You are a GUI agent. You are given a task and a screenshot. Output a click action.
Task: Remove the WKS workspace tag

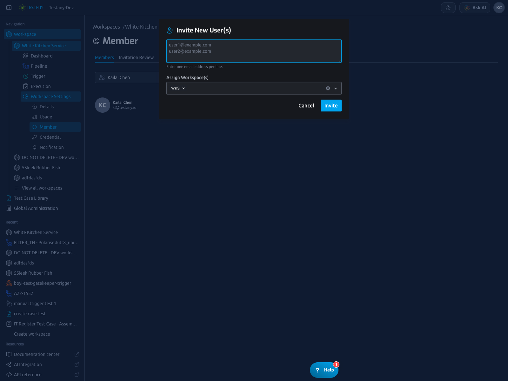(184, 88)
